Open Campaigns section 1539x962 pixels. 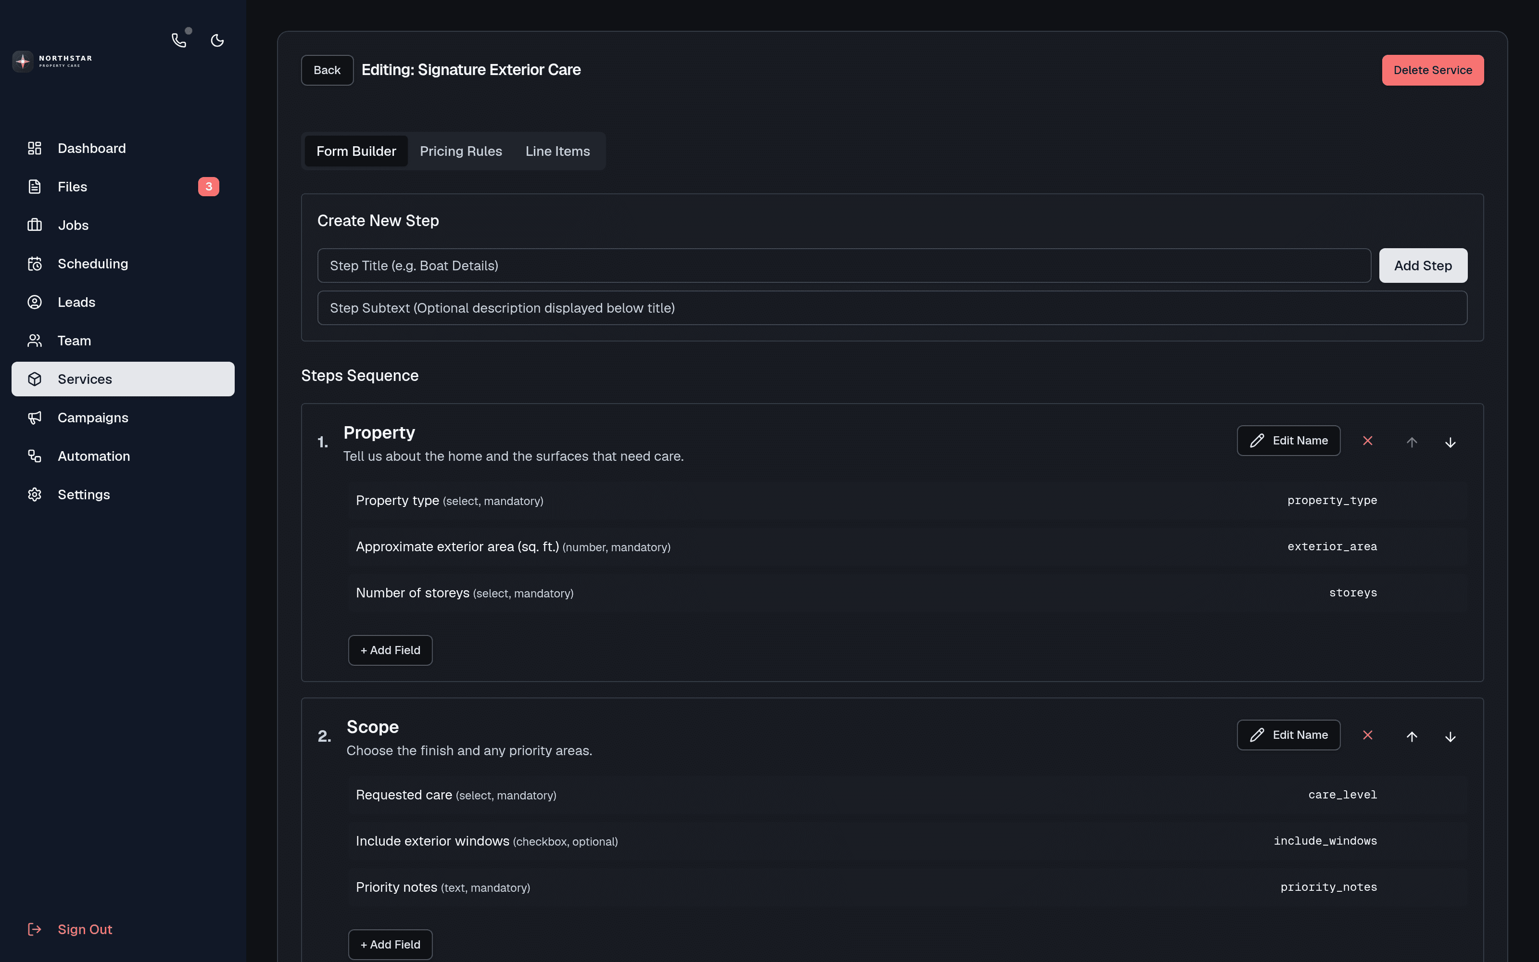click(x=123, y=418)
